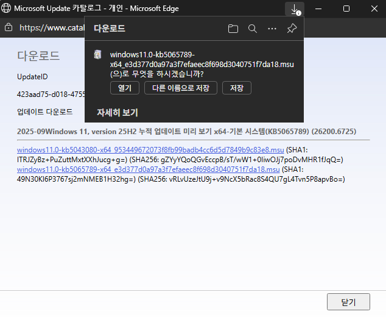Click the SHA256 vRLvUzeJtU9j hash line
Screen dimensions: 386x317
tap(241, 179)
